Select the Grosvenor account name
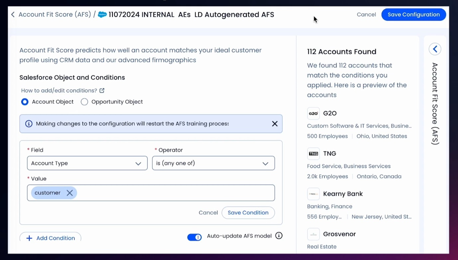Screen dimensions: 458x260 point(340,234)
